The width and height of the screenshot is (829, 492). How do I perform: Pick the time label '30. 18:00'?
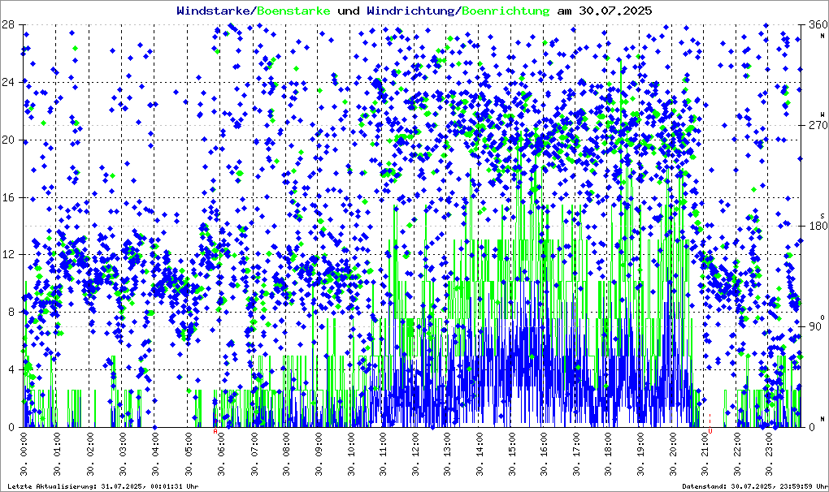click(x=608, y=454)
